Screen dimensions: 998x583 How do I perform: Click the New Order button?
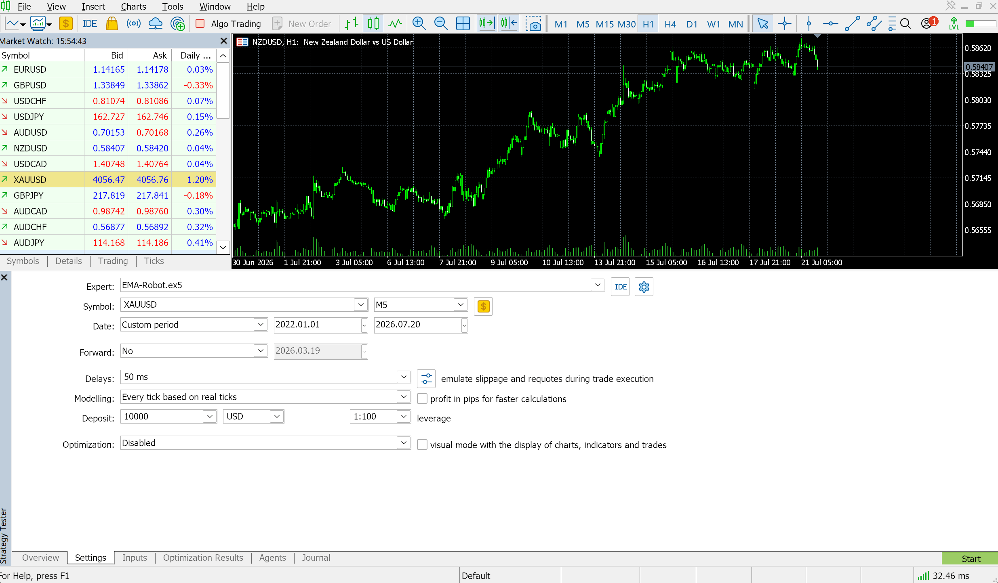302,24
